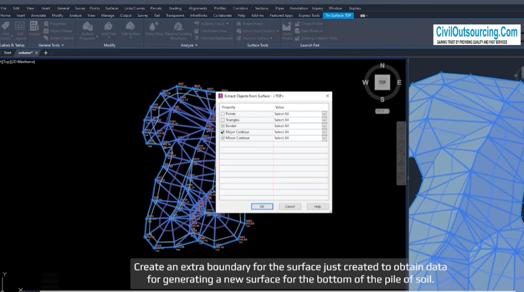Uncheck the Major Contour checkbox
This screenshot has height=292, width=524.
click(222, 132)
